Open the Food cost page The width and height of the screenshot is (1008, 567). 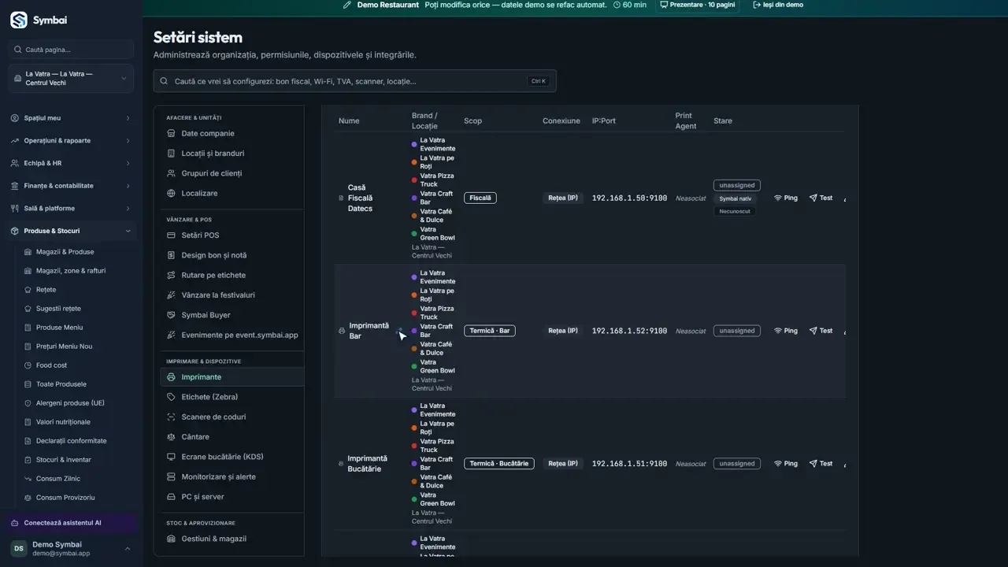tap(51, 365)
